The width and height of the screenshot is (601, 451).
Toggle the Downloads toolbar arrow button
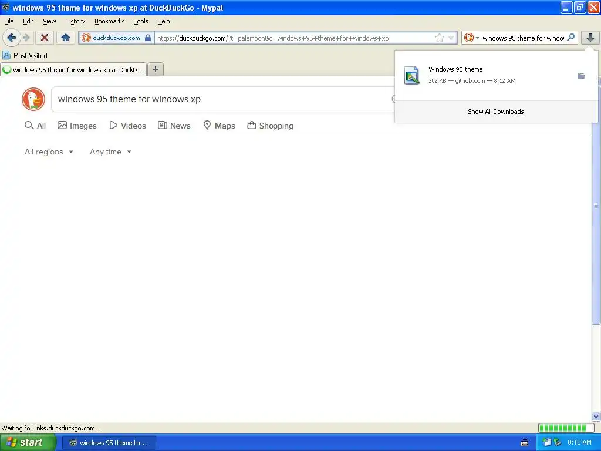click(590, 38)
